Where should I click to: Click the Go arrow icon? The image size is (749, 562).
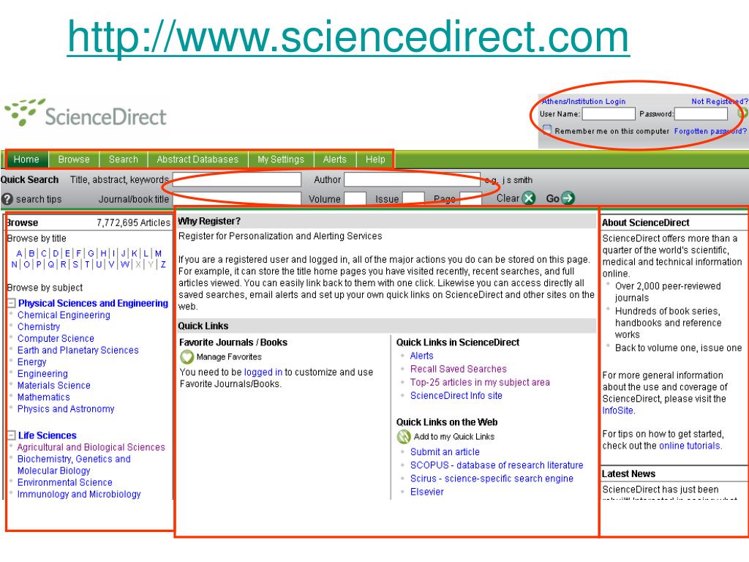[568, 198]
